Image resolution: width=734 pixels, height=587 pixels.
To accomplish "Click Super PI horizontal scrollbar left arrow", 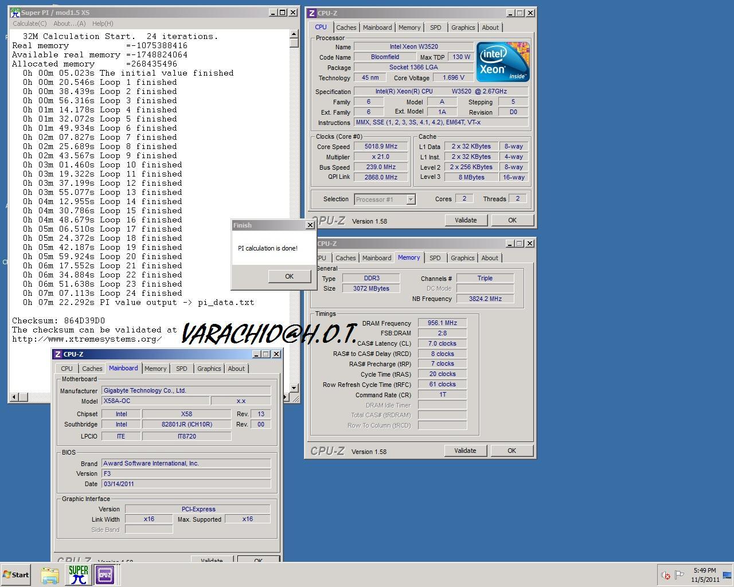I will pos(14,397).
